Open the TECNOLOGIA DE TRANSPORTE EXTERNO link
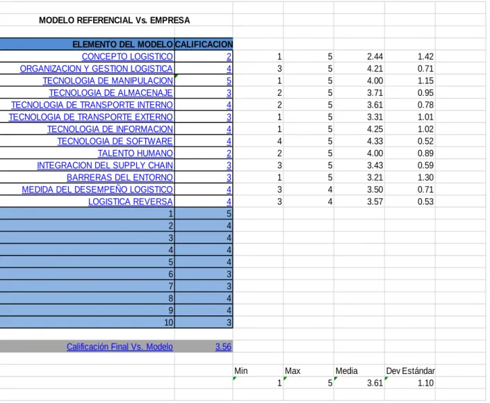Image resolution: width=490 pixels, height=403 pixels. [90, 117]
